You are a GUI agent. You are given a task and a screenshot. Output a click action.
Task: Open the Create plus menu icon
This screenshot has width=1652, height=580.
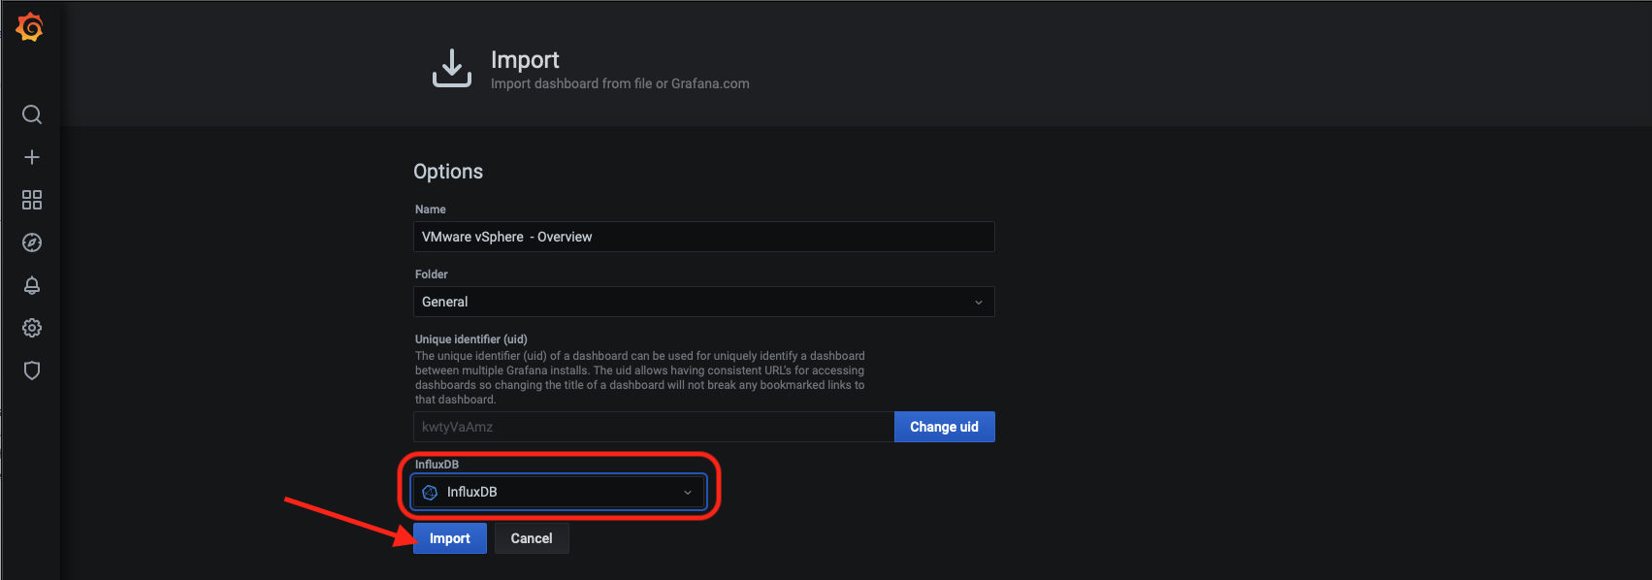pyautogui.click(x=32, y=157)
